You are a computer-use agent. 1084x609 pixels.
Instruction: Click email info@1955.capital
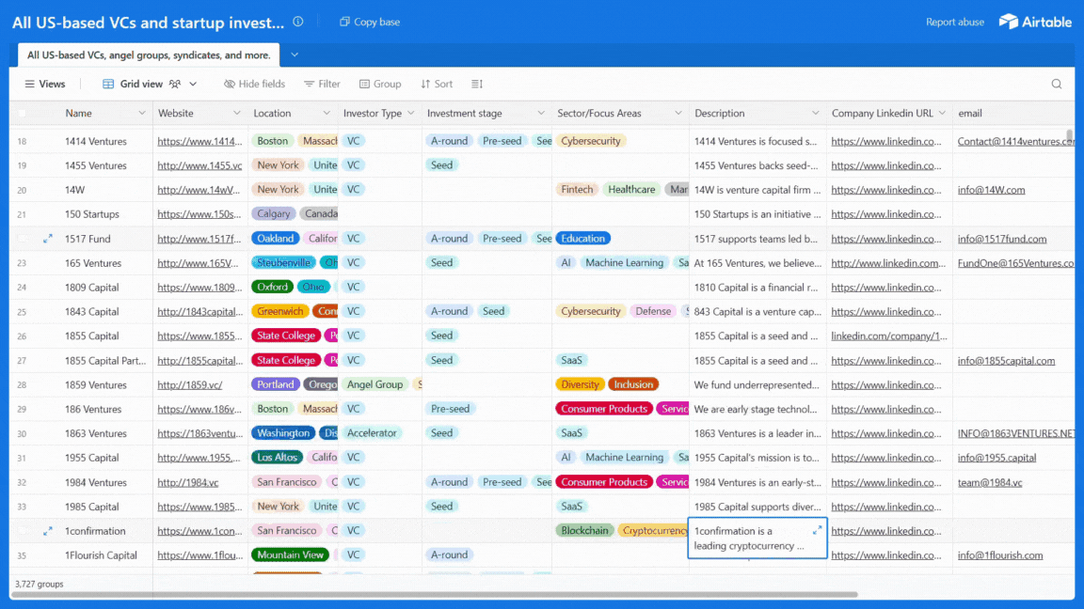996,458
